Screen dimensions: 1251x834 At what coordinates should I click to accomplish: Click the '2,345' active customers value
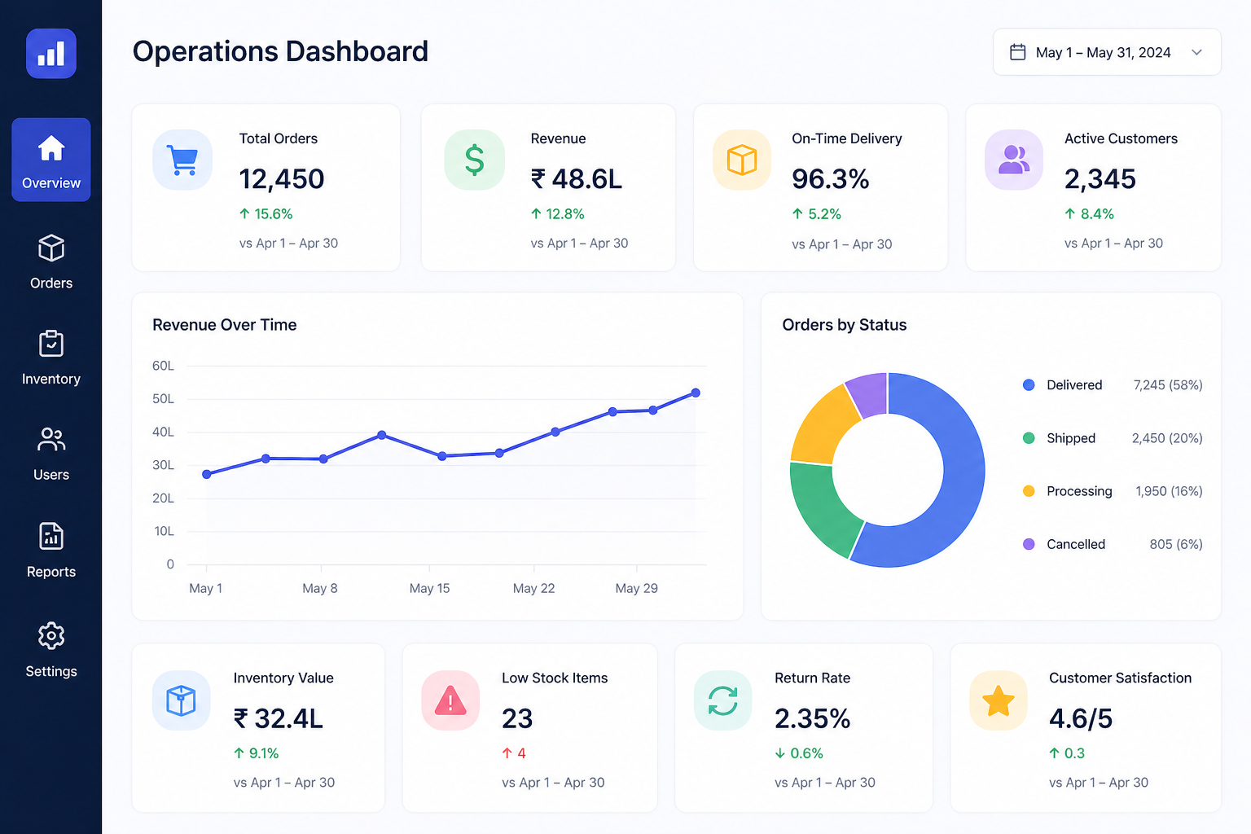[x=1100, y=179]
